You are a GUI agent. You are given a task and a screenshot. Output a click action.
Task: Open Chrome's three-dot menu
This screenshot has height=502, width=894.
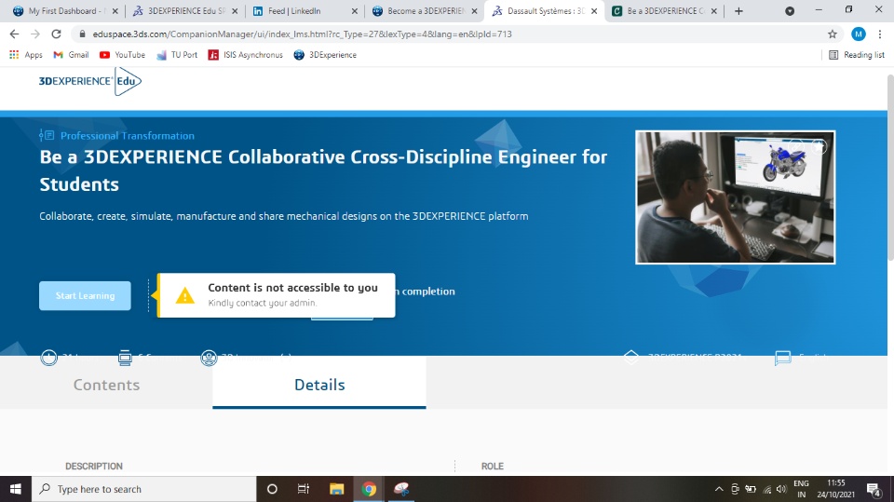tap(880, 34)
